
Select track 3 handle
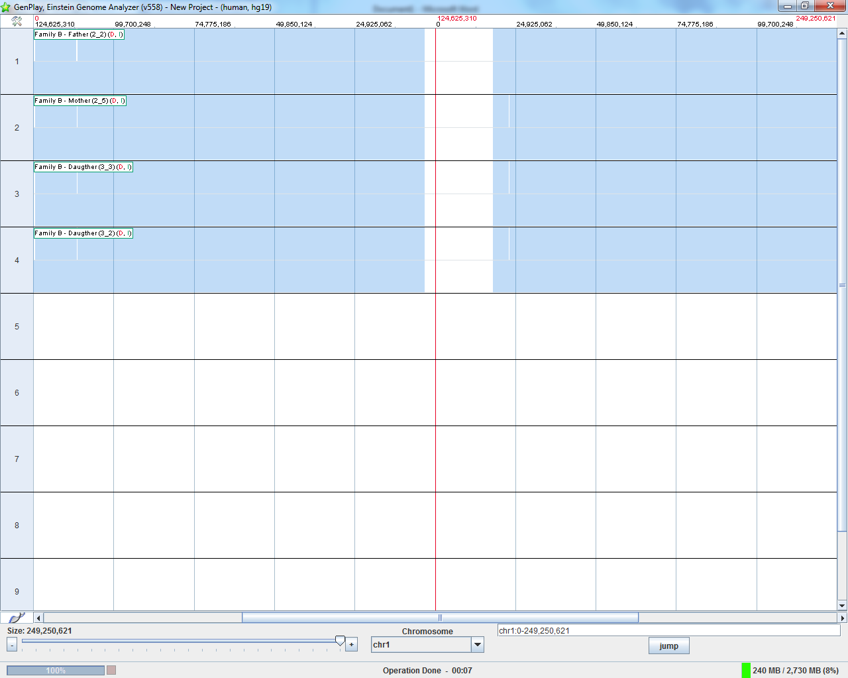point(17,194)
